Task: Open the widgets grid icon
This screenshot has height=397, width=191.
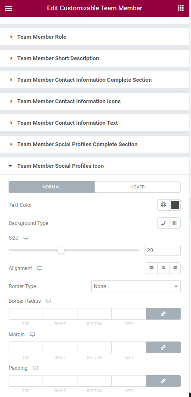Action: point(181,8)
